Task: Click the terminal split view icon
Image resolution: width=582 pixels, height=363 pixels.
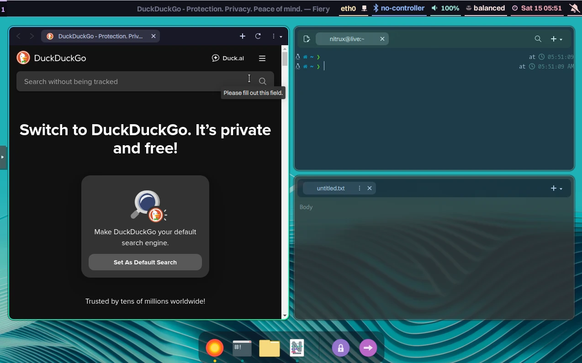Action: tap(307, 39)
